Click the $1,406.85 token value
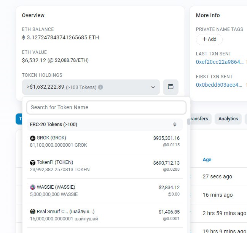Image resolution: width=247 pixels, height=233 pixels. click(169, 212)
